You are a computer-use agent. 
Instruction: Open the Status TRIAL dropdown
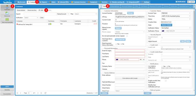tap(176, 19)
